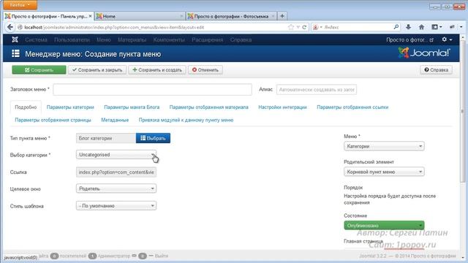Image resolution: width=468 pixels, height=263 pixels.
Task: Go back using the browser back arrow
Action: [10, 27]
